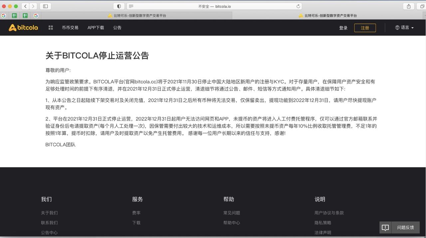The image size is (426, 238).
Task: Switch to the second 比特可乐 tab
Action: coord(328,15)
